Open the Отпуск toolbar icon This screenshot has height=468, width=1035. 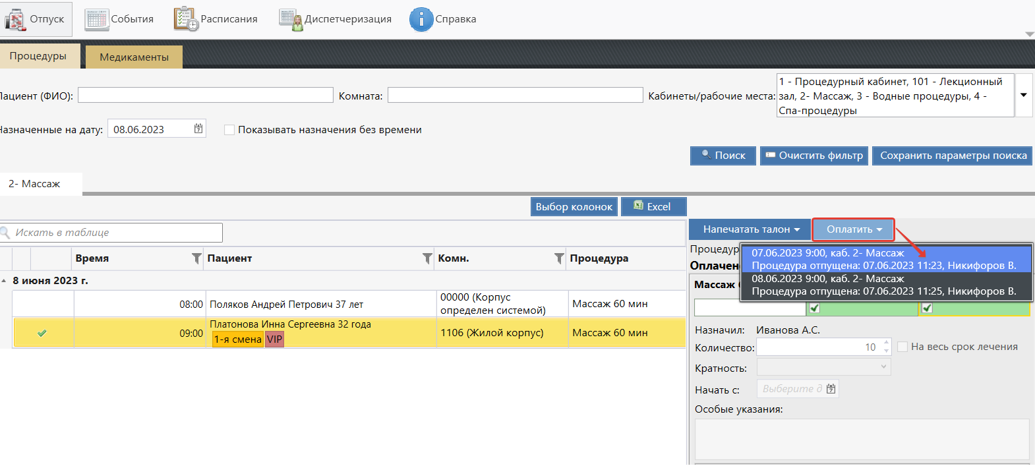pos(15,20)
